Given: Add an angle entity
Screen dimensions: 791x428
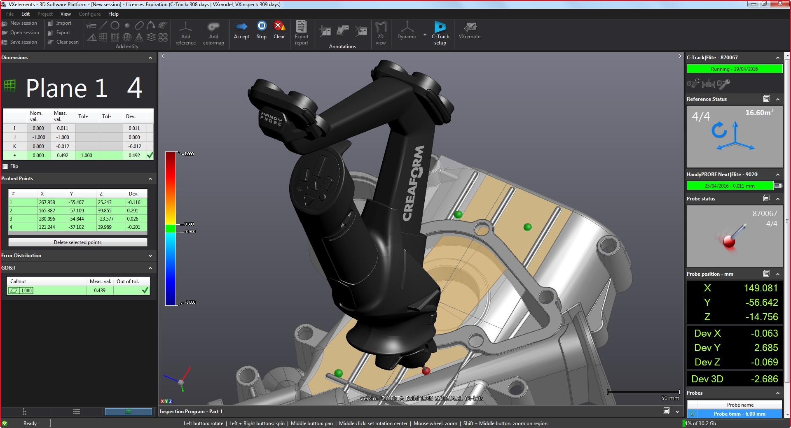Looking at the screenshot, I should tap(91, 37).
